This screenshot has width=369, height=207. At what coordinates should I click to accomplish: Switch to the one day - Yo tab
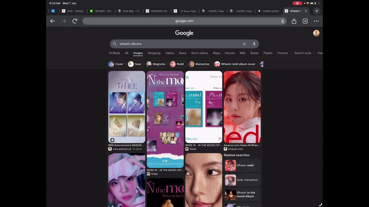129,11
